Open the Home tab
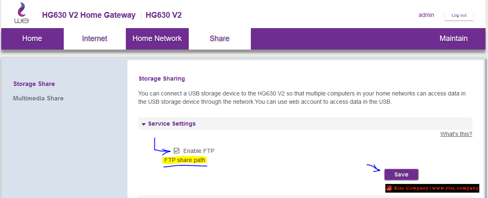This screenshot has height=198, width=488. coord(32,38)
